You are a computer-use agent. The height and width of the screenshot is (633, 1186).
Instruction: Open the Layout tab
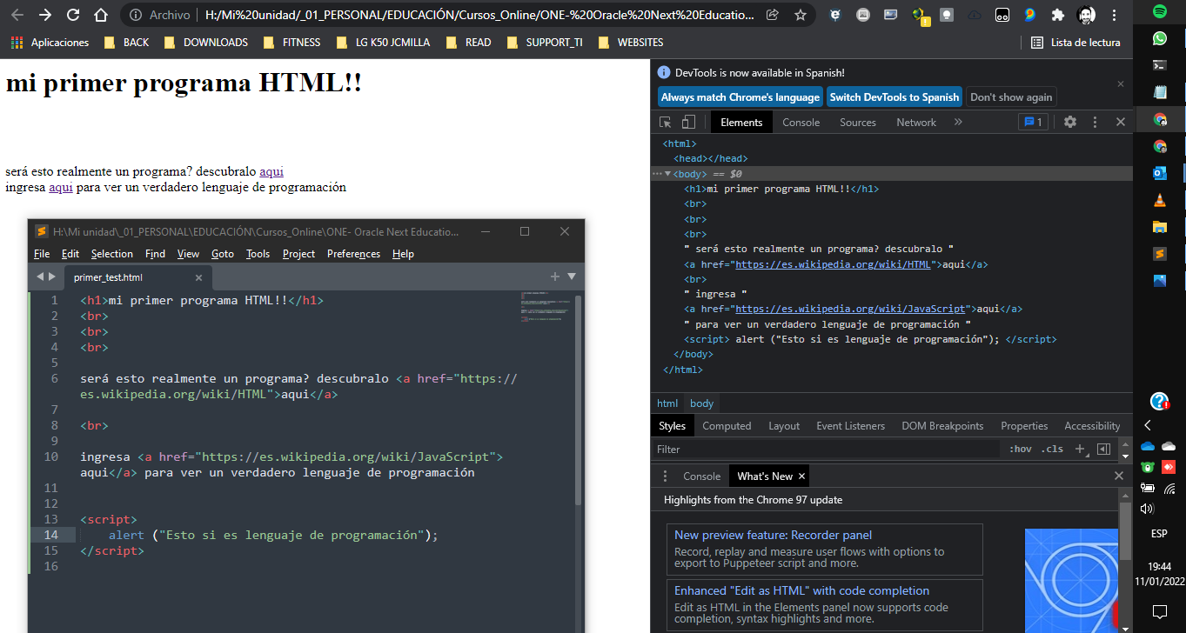pos(784,426)
